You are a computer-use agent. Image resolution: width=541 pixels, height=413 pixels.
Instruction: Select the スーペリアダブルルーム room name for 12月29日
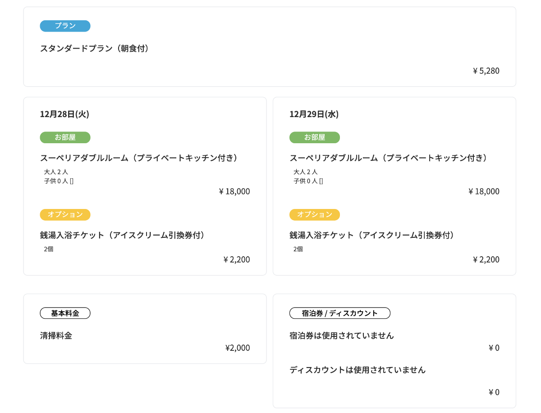388,158
